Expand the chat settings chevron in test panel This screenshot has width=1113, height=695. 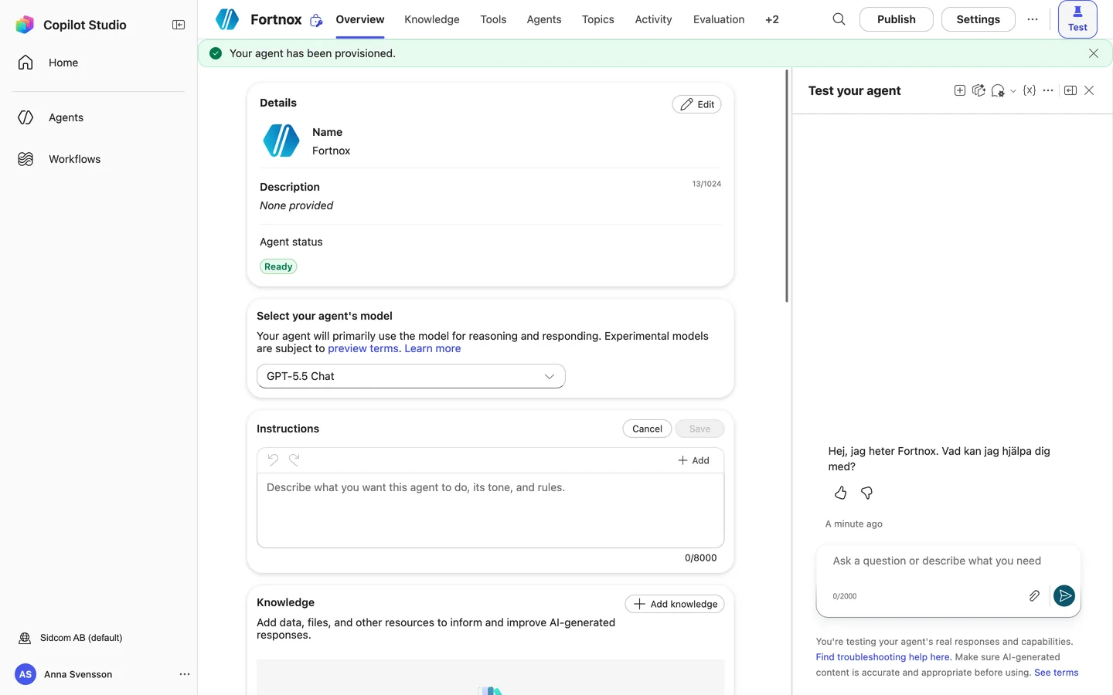(1013, 91)
